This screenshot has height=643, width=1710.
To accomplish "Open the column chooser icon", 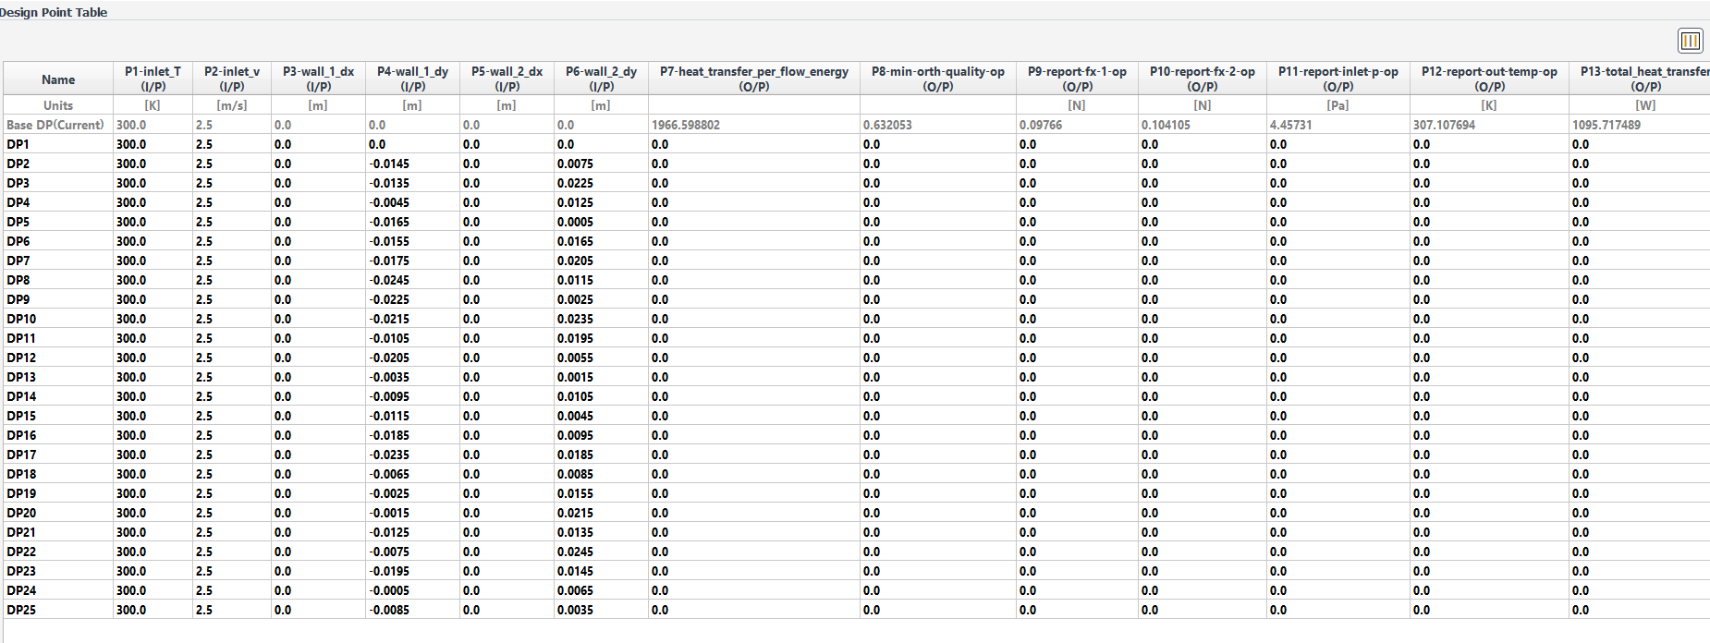I will [1690, 41].
